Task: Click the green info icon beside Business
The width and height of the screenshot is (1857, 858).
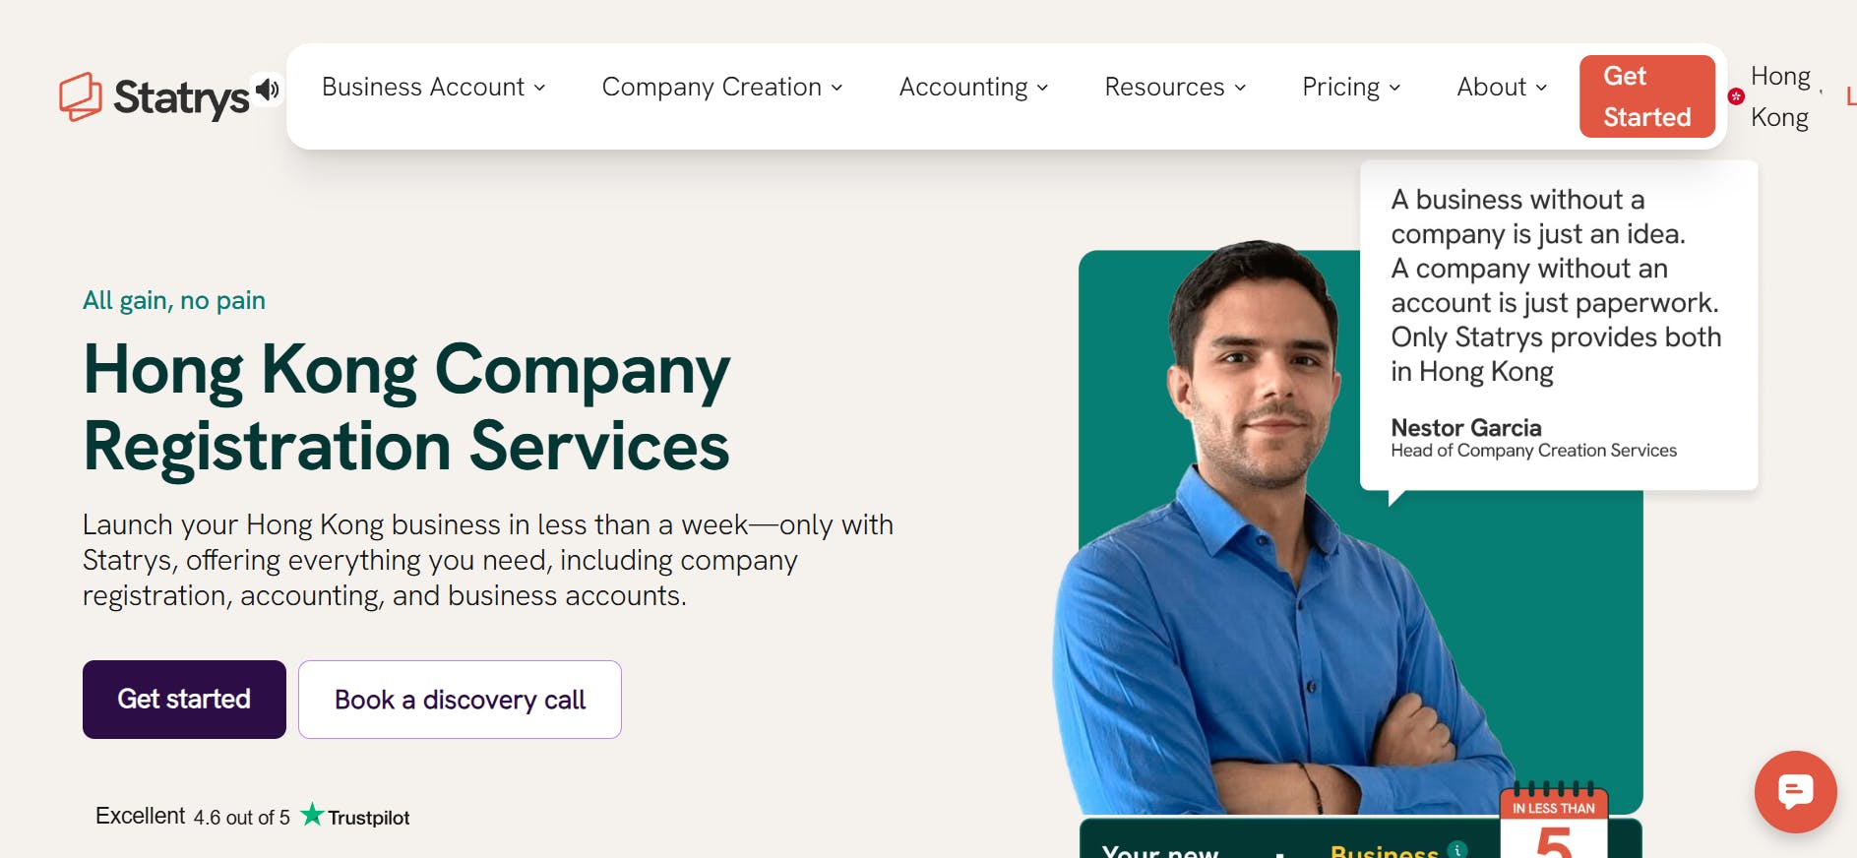Action: (1457, 849)
